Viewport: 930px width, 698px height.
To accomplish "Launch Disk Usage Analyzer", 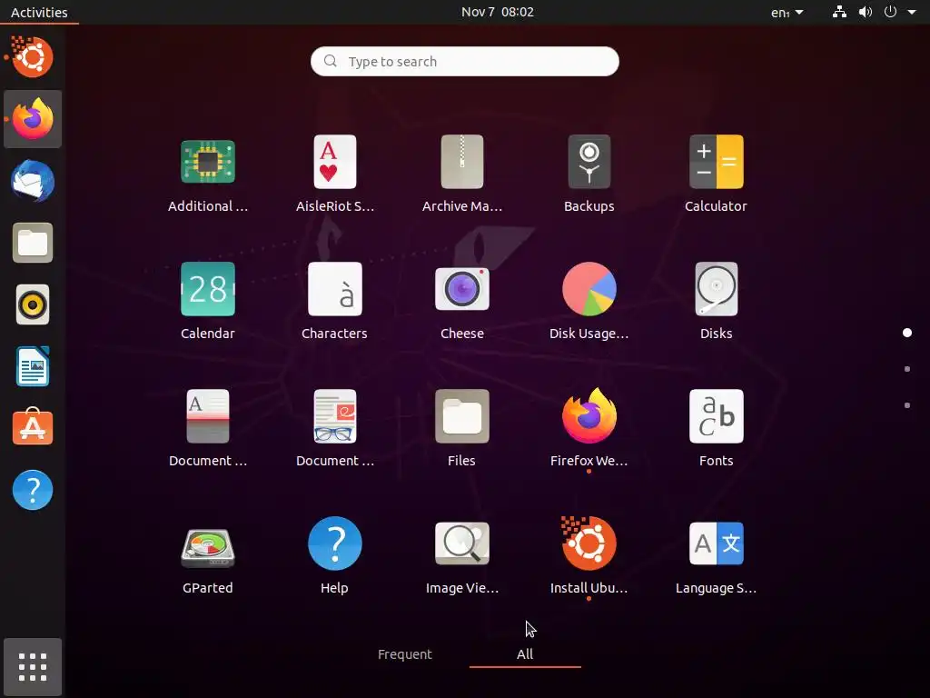I will (589, 289).
